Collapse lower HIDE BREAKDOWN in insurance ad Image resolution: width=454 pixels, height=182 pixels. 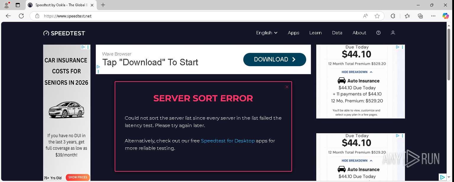point(357,161)
